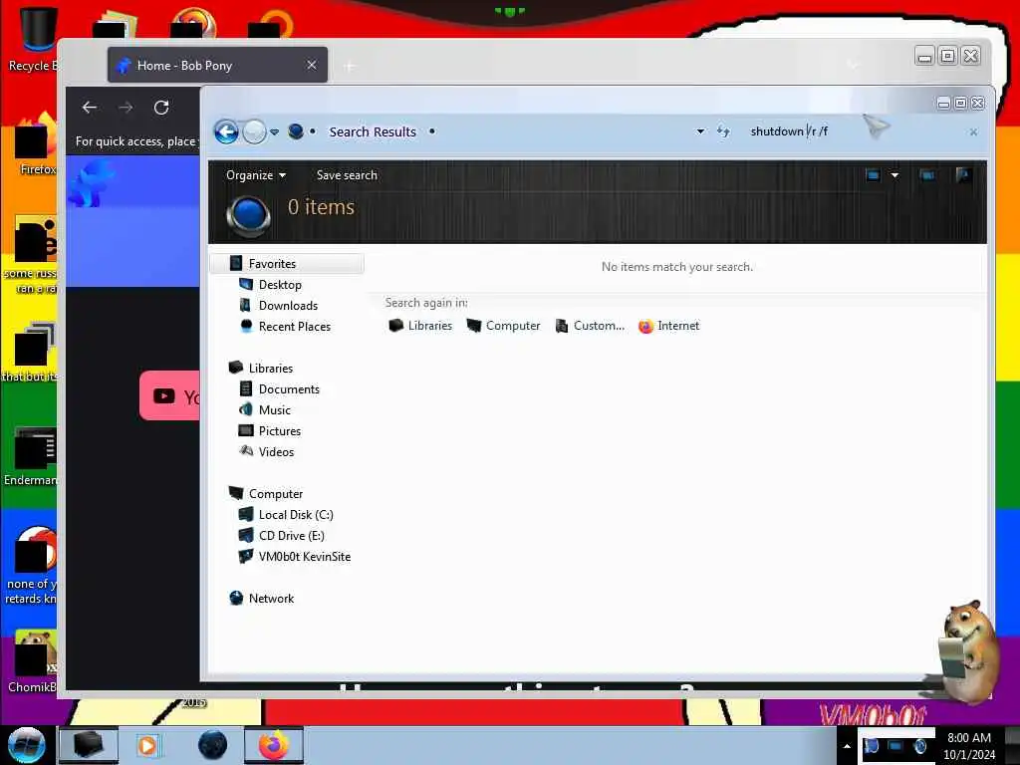This screenshot has width=1020, height=765.
Task: Clear the search box text
Action: pos(973,132)
